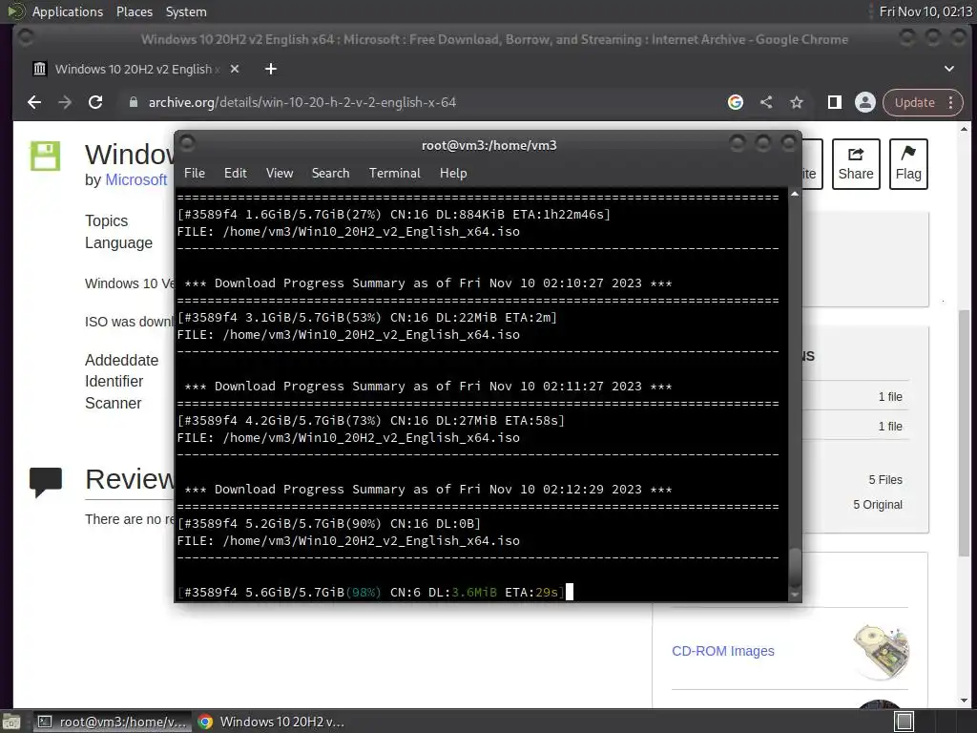This screenshot has height=733, width=977.
Task: Click the 'Identifier' metadata label
Action: [114, 382]
